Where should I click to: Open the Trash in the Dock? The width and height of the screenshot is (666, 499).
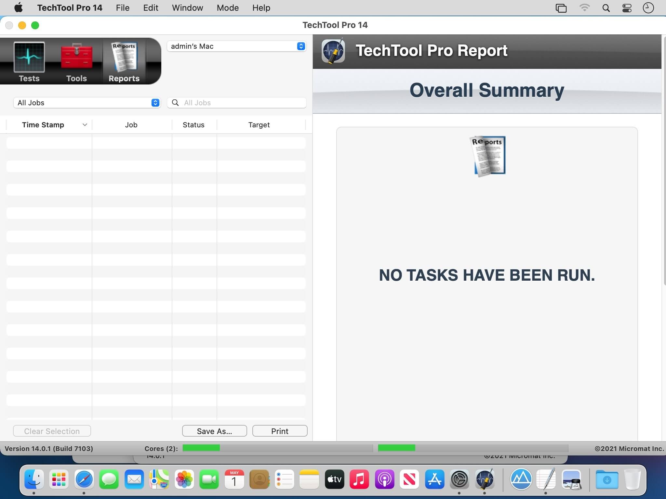click(x=632, y=479)
